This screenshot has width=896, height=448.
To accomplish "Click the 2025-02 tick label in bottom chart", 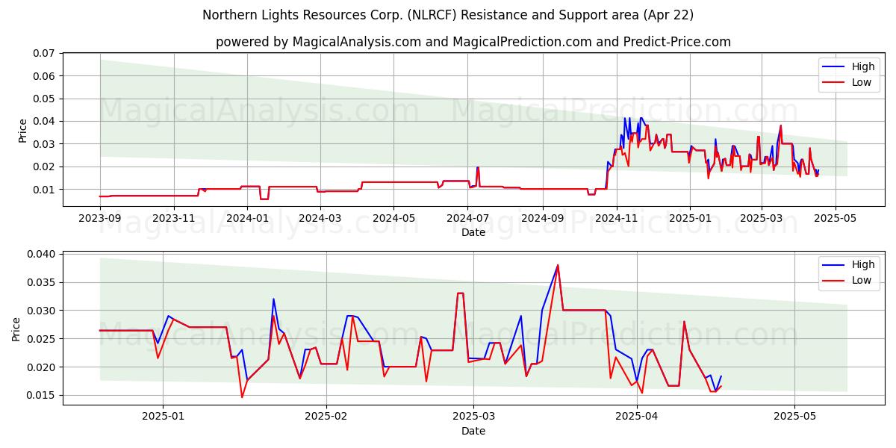I will point(326,416).
